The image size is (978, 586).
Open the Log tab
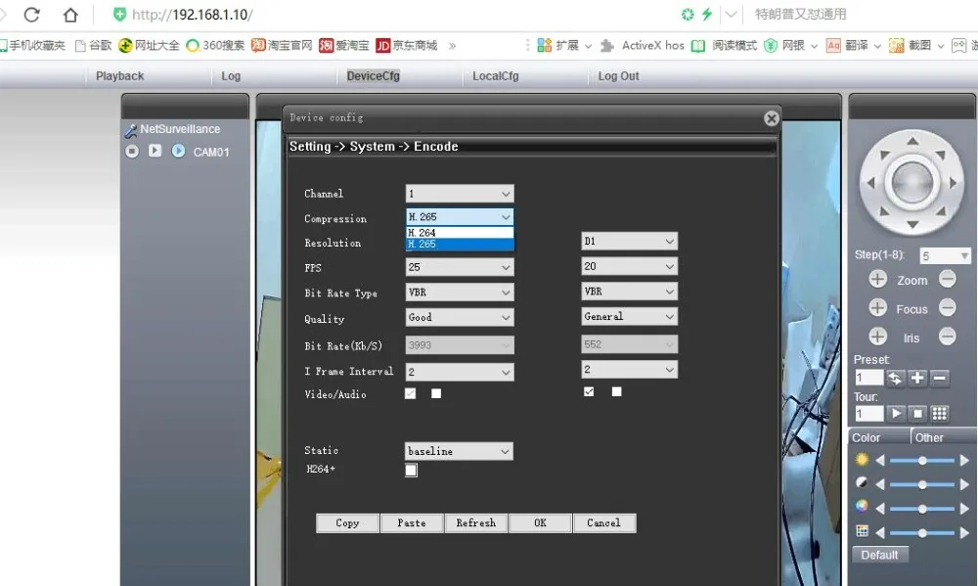(x=231, y=76)
